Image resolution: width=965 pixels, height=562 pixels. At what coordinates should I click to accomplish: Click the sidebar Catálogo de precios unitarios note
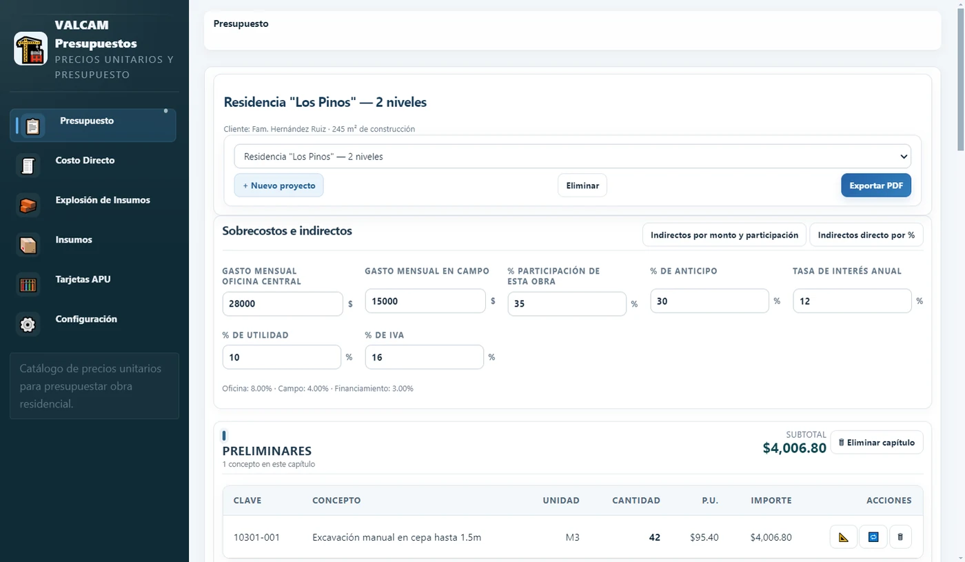[x=94, y=386]
